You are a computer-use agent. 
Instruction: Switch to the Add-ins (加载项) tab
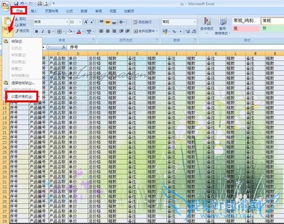(129, 11)
